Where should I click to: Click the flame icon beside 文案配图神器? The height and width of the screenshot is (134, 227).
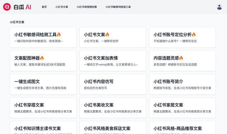[42, 58]
